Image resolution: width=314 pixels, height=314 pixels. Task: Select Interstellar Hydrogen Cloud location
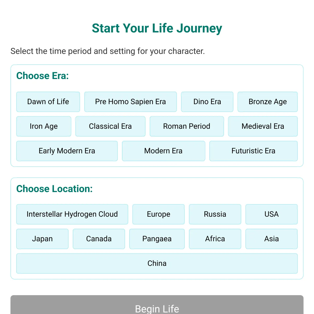point(72,214)
